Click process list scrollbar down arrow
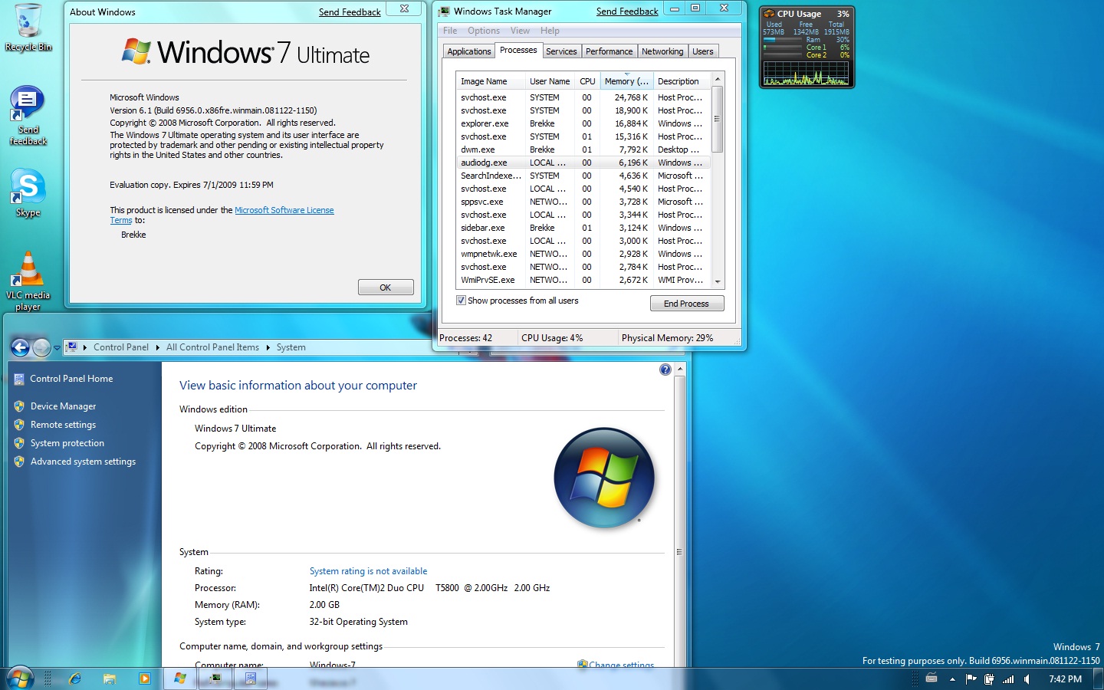 pos(718,281)
